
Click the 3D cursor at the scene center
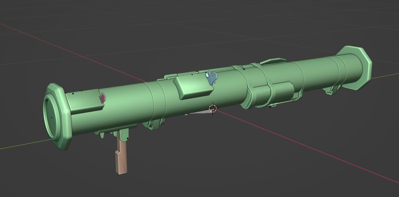click(213, 108)
